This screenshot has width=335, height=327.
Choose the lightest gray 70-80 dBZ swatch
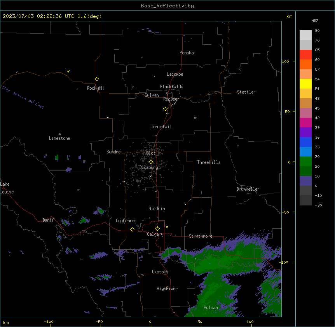(305, 35)
